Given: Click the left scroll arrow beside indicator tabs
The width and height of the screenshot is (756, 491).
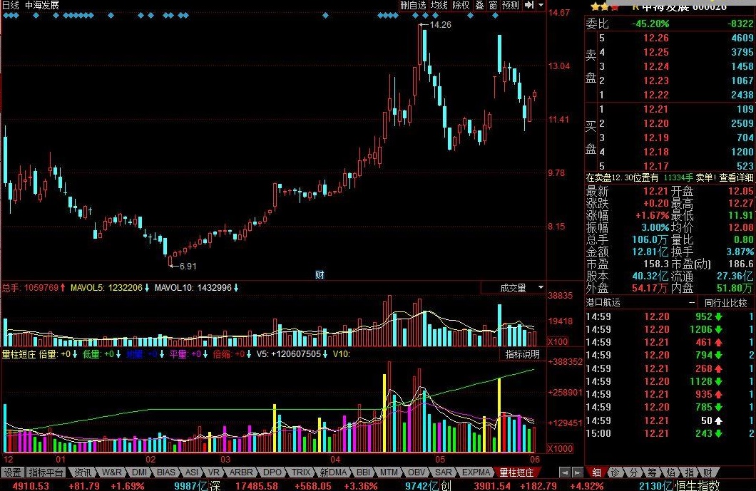Looking at the screenshot, I should coord(565,472).
